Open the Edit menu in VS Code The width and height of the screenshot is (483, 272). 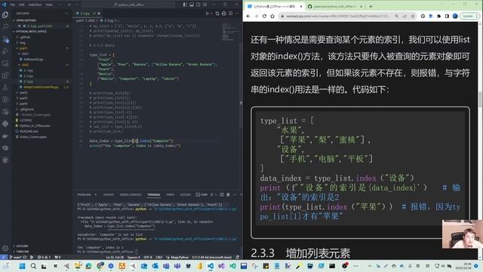[22, 5]
